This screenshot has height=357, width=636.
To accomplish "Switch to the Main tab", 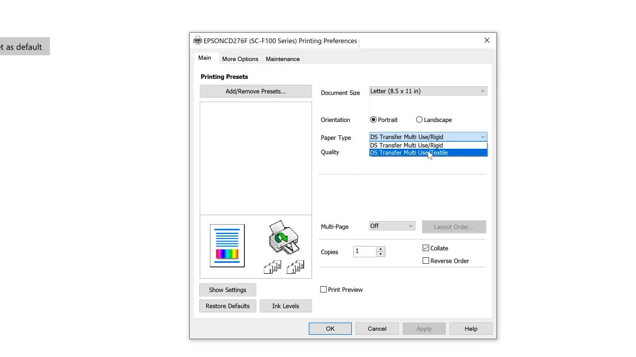I will 205,58.
